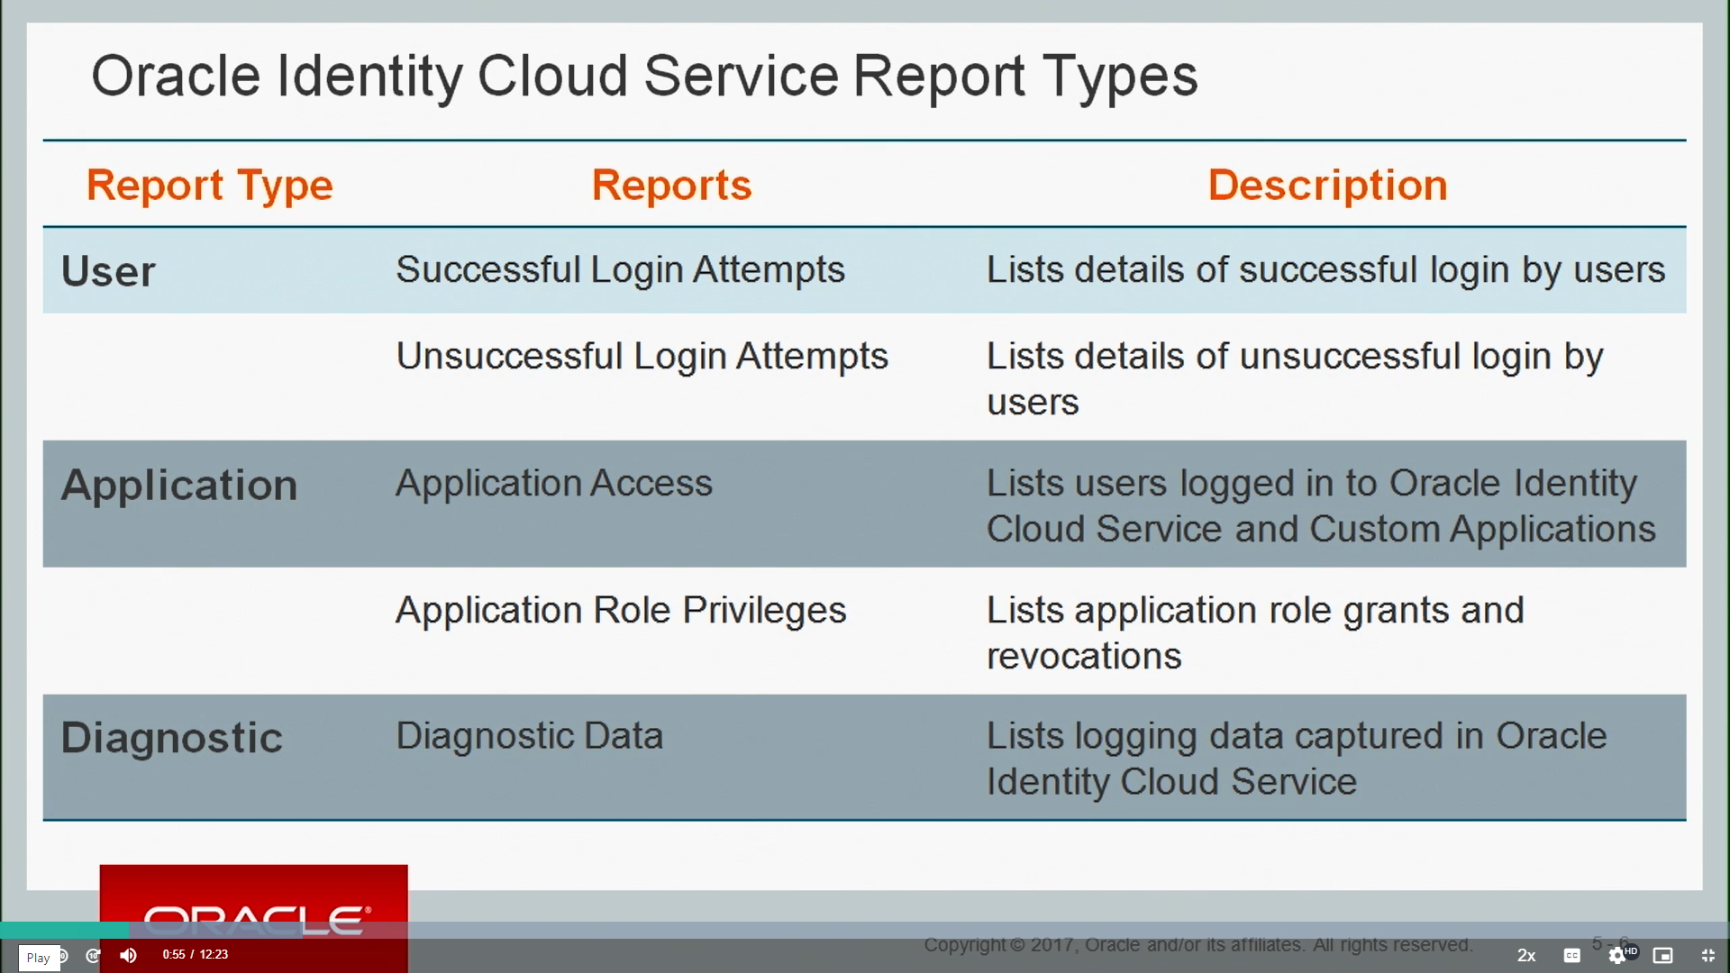Image resolution: width=1730 pixels, height=973 pixels.
Task: Click the picture-in-picture icon
Action: (x=1666, y=954)
